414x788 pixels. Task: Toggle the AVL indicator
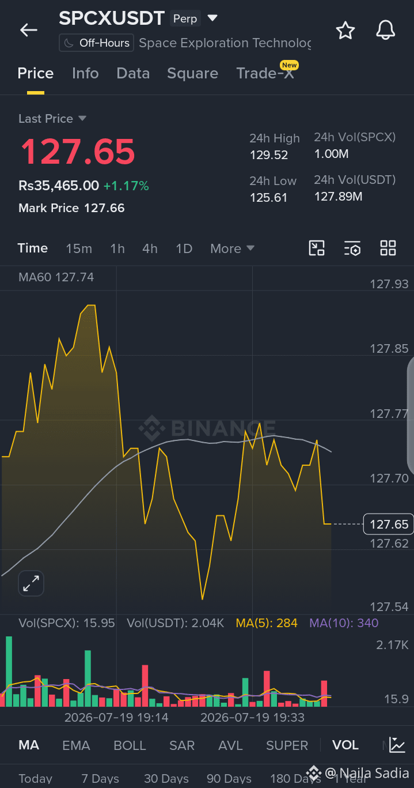(x=230, y=745)
